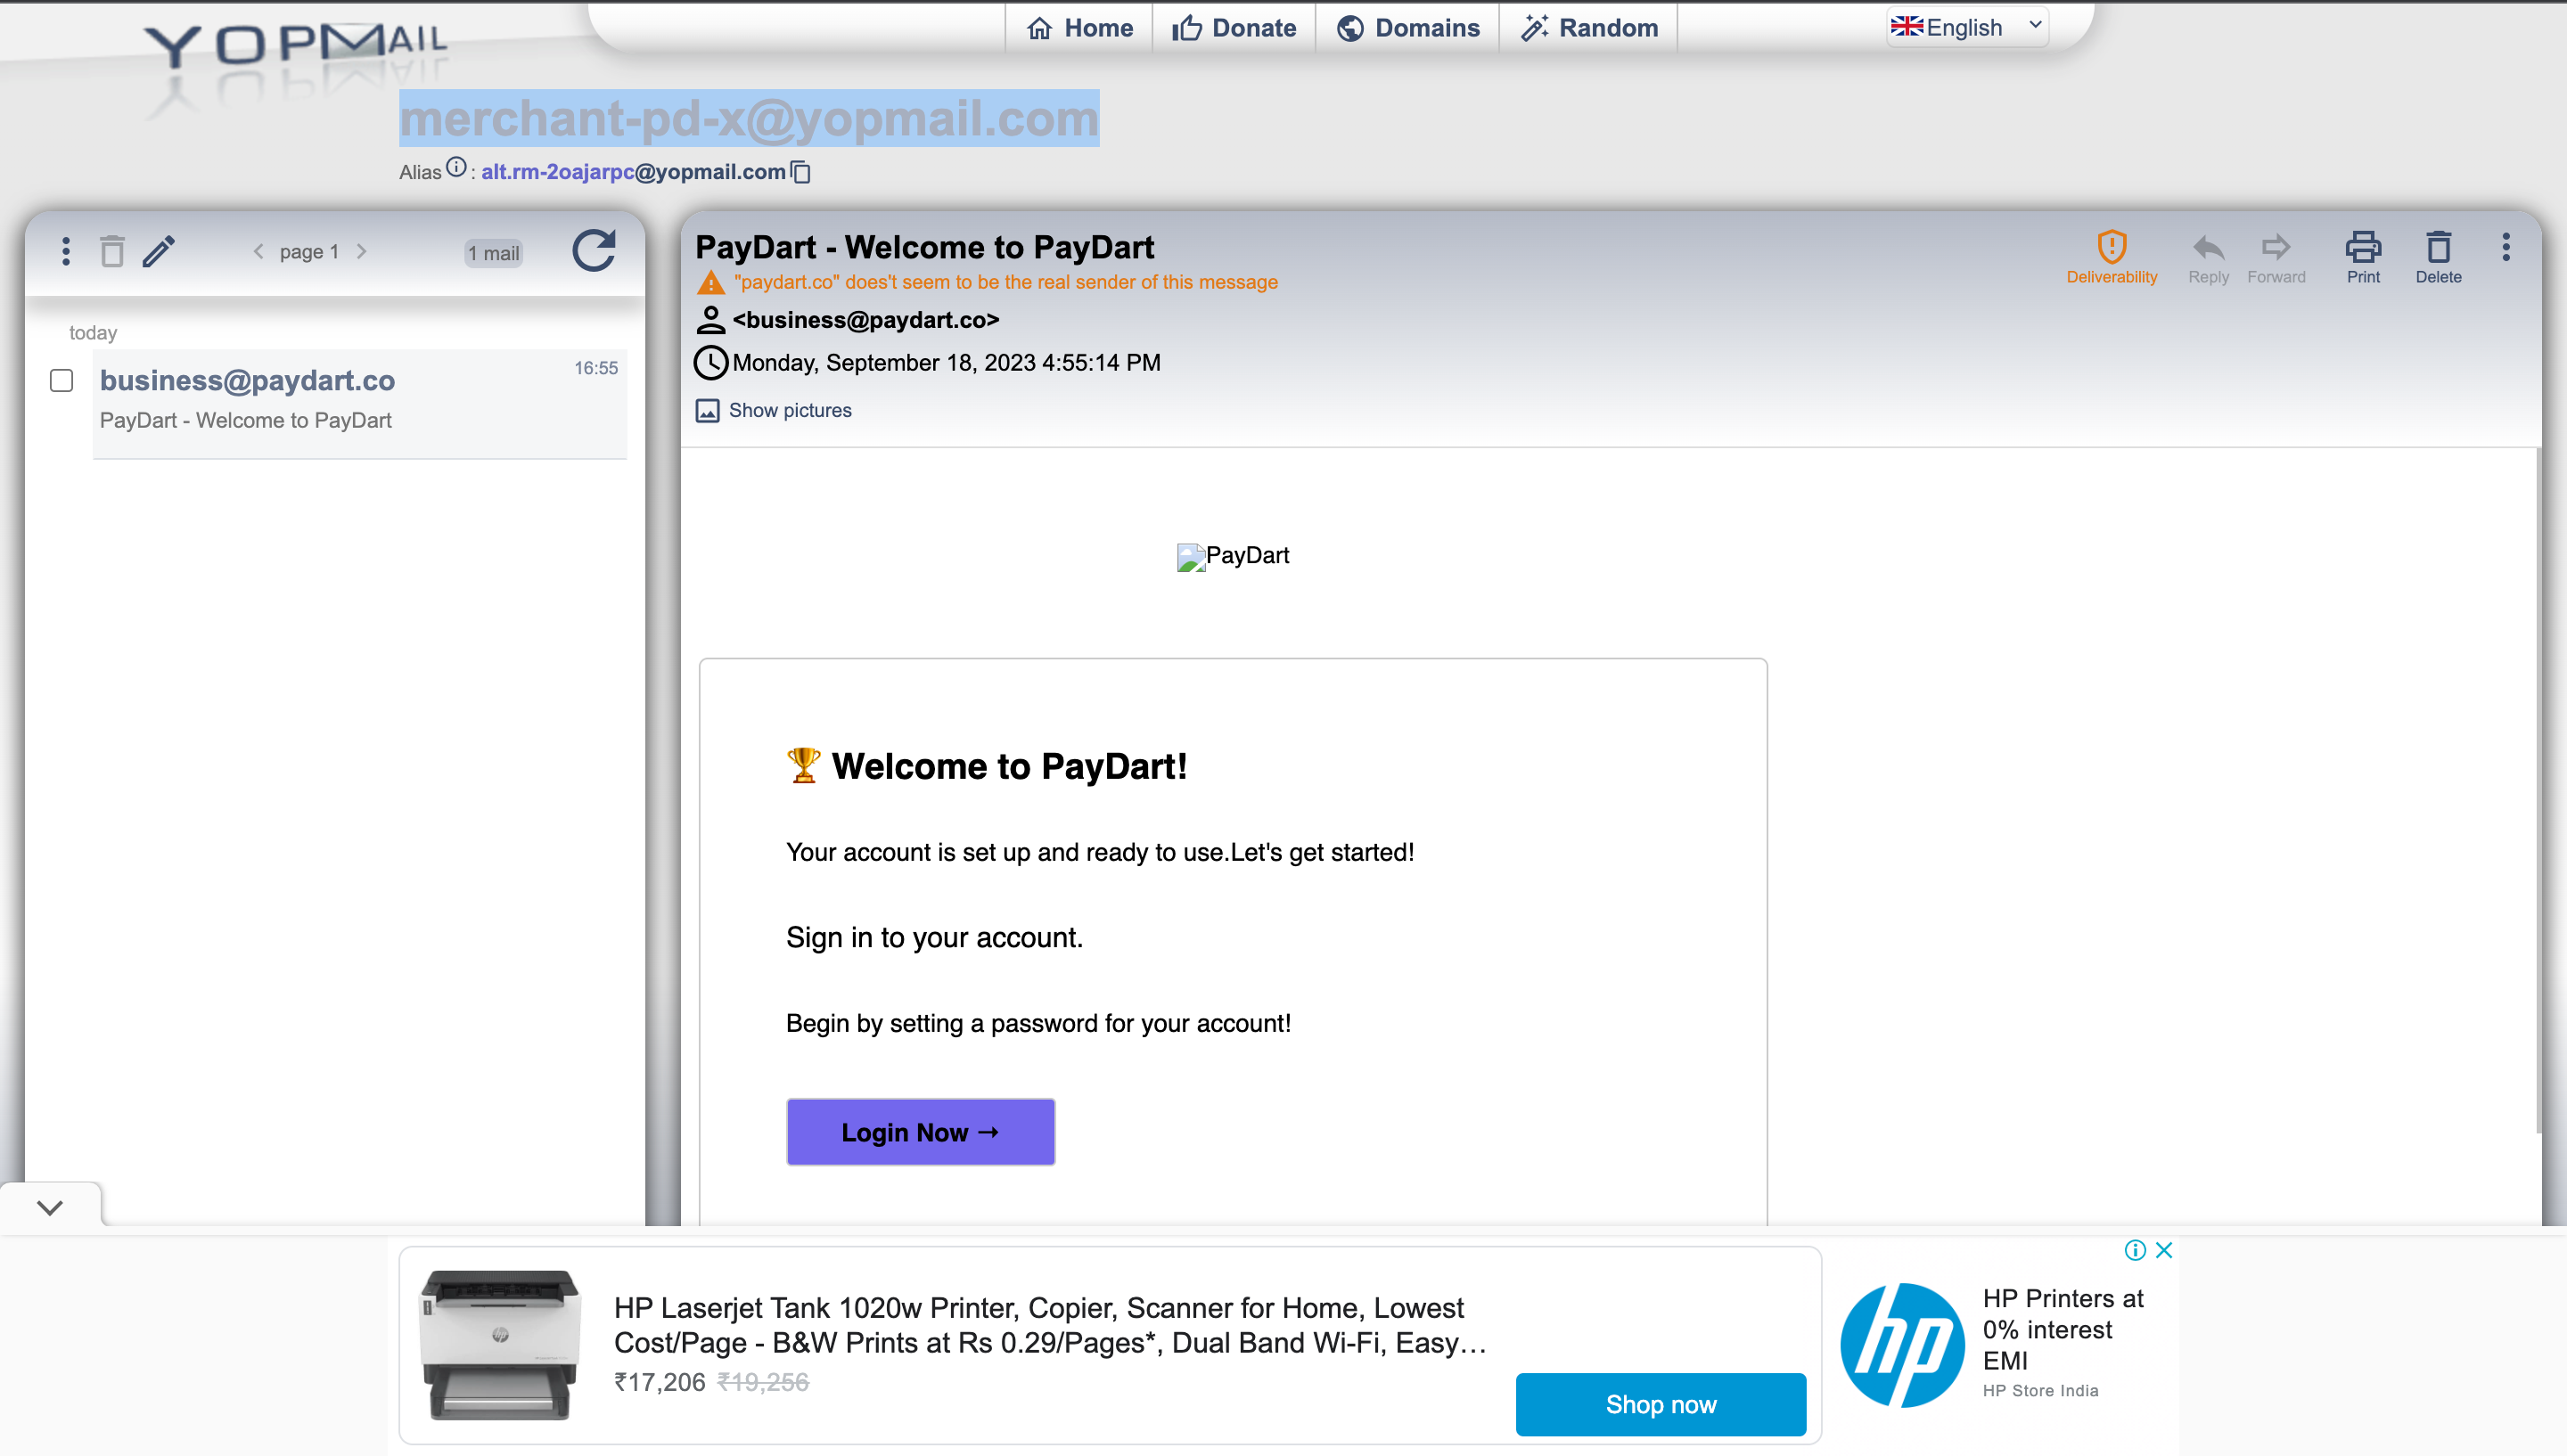
Task: Print the open email
Action: pos(2363,257)
